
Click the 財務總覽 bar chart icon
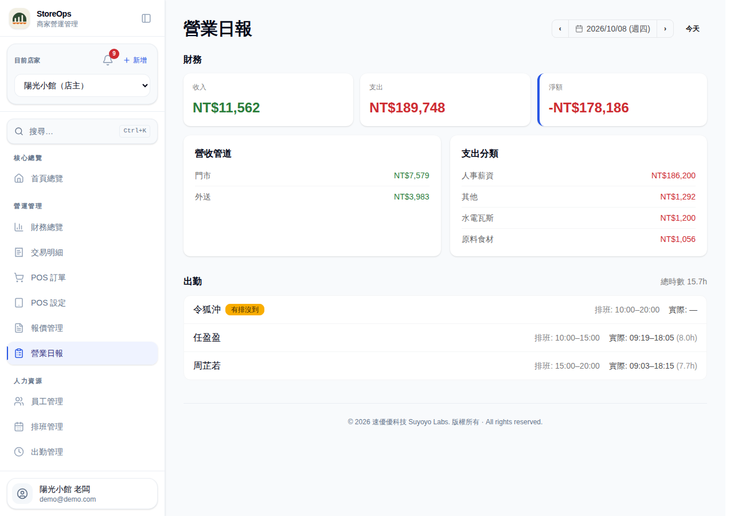(19, 227)
